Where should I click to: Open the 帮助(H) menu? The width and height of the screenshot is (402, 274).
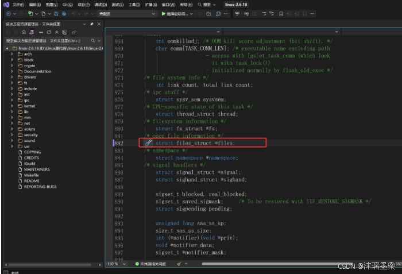click(x=186, y=5)
